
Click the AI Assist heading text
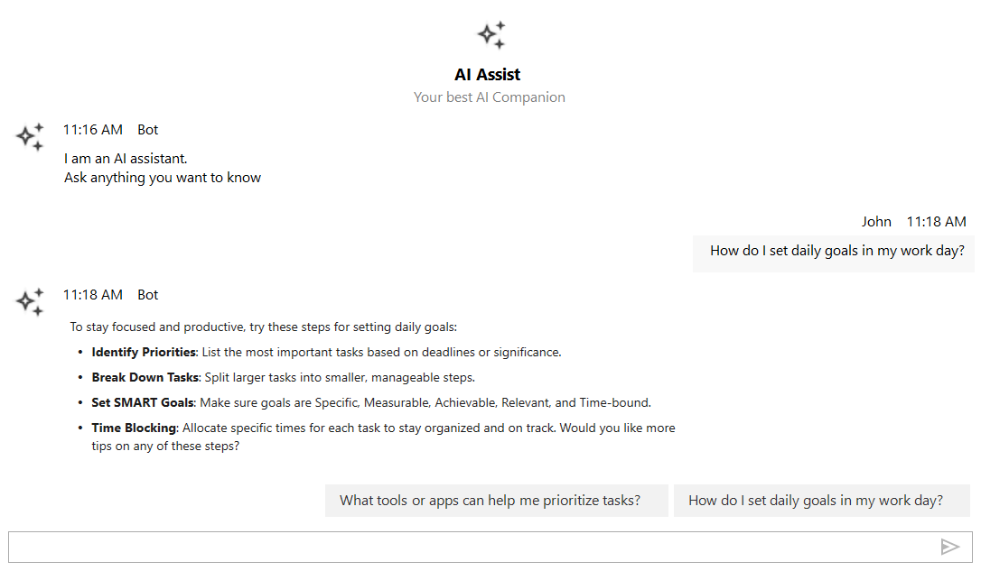[x=487, y=74]
